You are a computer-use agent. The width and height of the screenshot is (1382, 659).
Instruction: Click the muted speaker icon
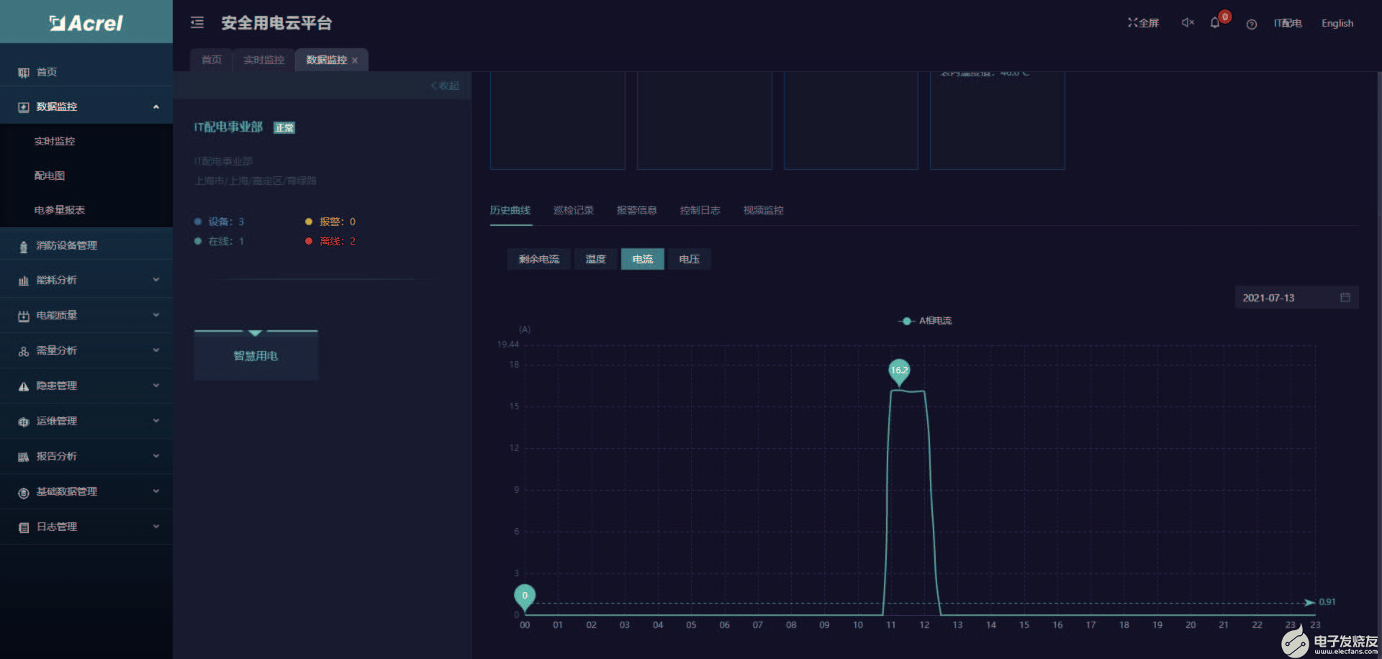click(x=1188, y=23)
